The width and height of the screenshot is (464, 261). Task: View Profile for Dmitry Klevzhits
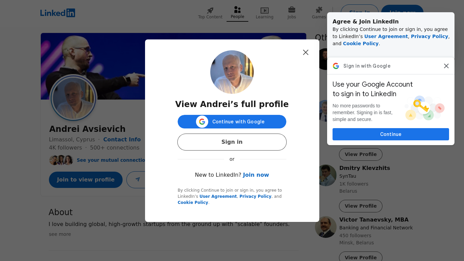tap(361, 206)
